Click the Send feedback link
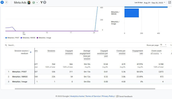This screenshot has height=99, width=172. click(126, 96)
